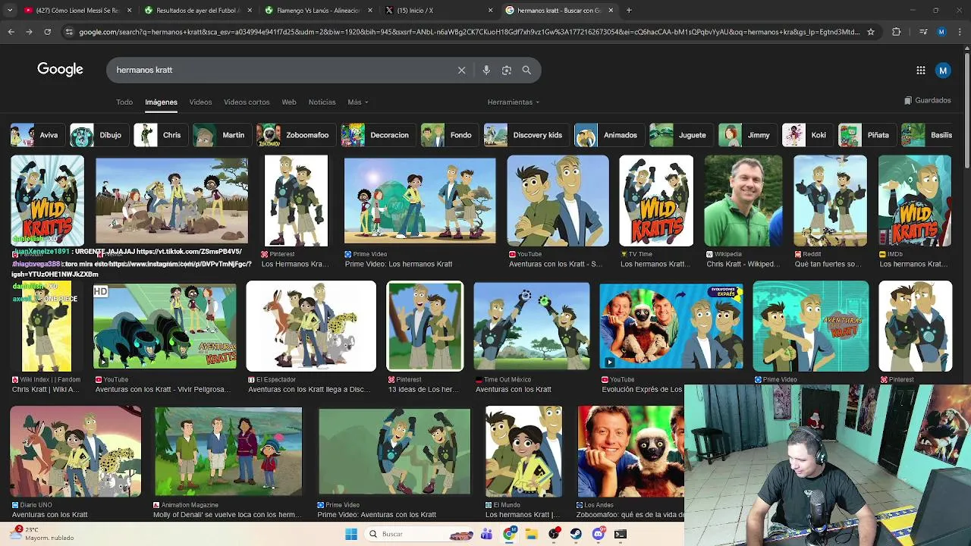Viewport: 971px width, 546px height.
Task: Expand the Herramientas dropdown
Action: [514, 102]
